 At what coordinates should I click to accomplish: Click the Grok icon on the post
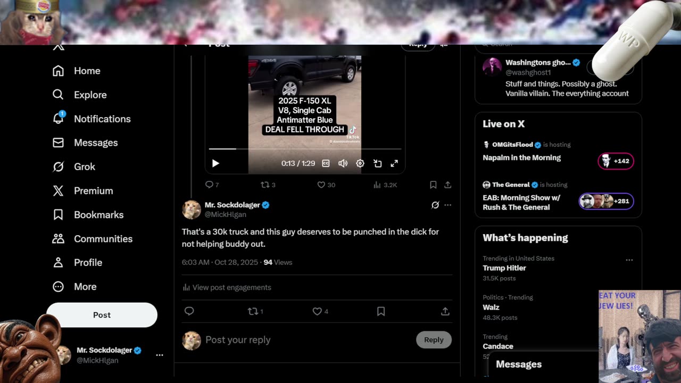(435, 205)
